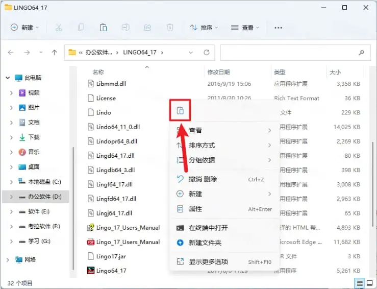The height and width of the screenshot is (289, 377).
Task: Expand the 网络 tree node
Action: (x=8, y=259)
